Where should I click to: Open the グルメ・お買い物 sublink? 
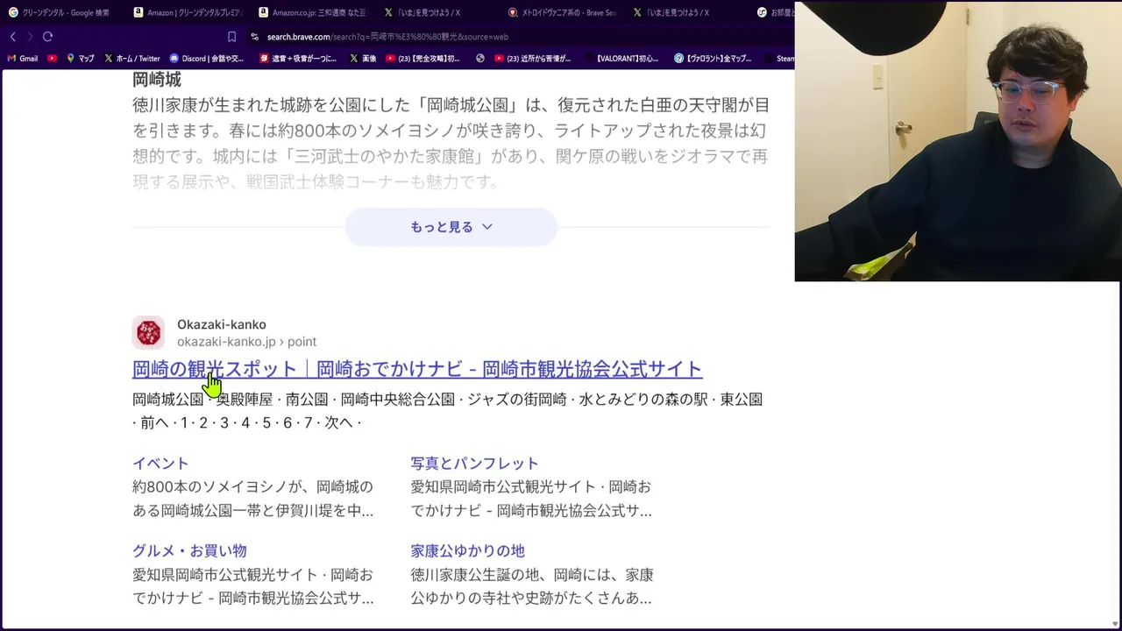pyautogui.click(x=189, y=550)
